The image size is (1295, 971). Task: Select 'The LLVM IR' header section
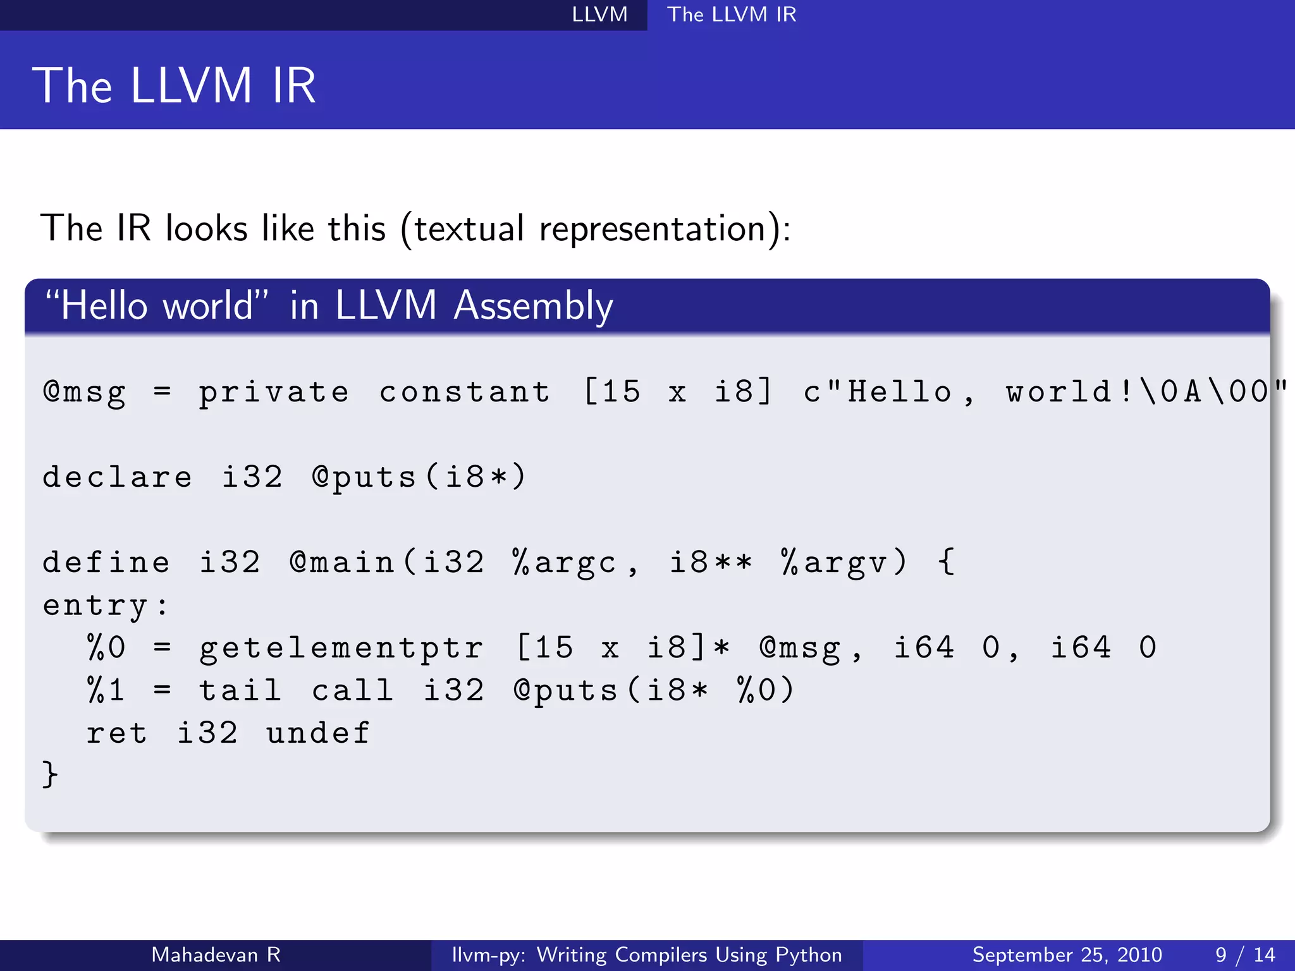pyautogui.click(x=732, y=14)
